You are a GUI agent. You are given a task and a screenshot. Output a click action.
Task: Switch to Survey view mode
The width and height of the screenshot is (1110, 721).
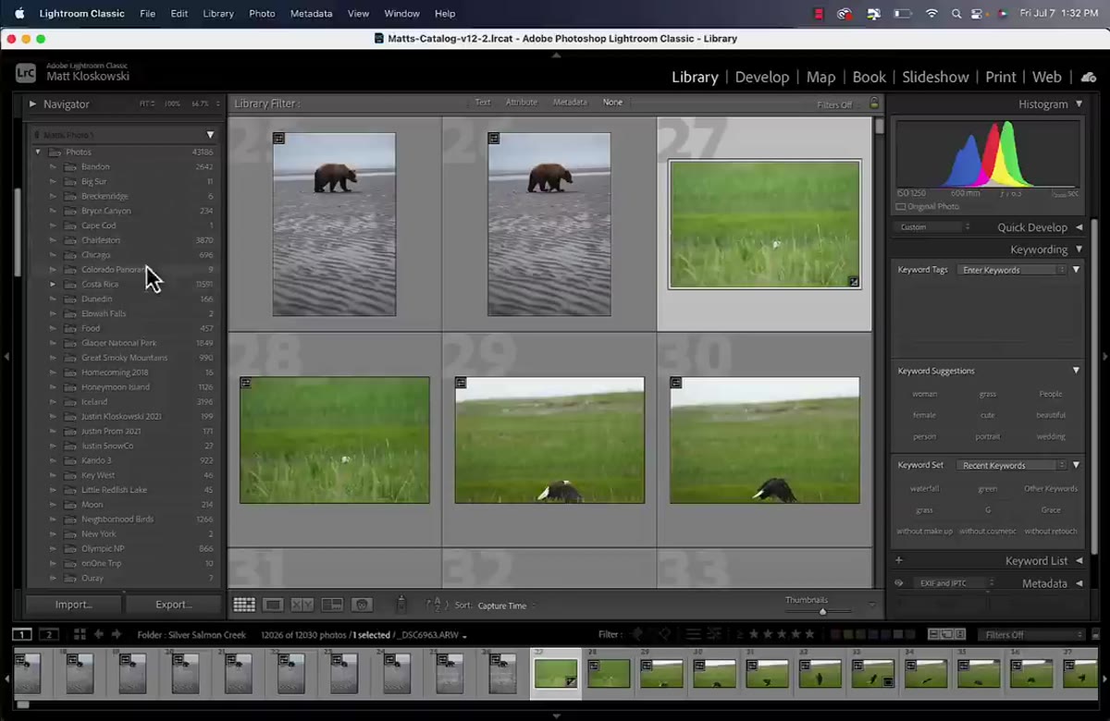coord(332,605)
